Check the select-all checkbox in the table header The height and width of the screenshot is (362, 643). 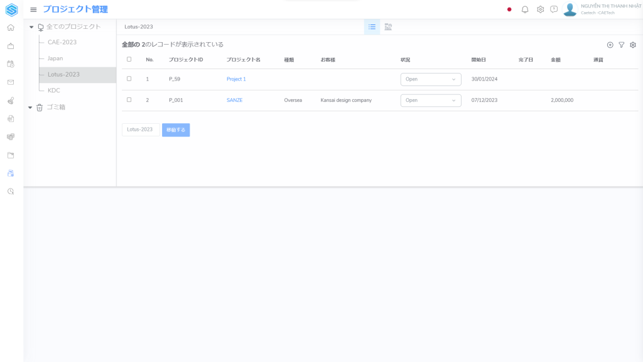129,59
